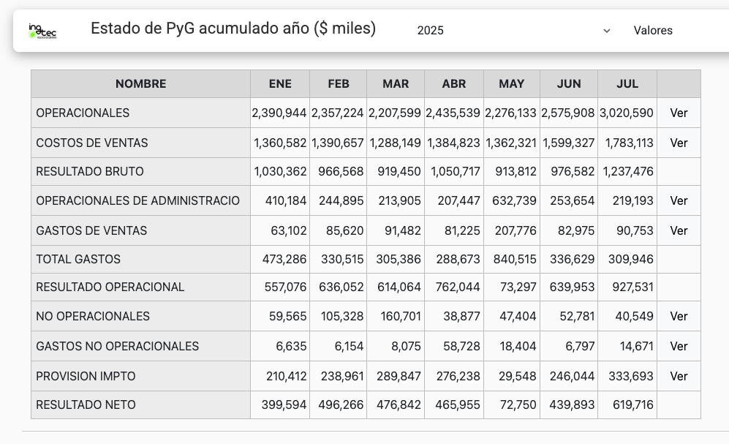Click the MAY column header
Viewport: 729px width, 444px height.
click(x=511, y=84)
